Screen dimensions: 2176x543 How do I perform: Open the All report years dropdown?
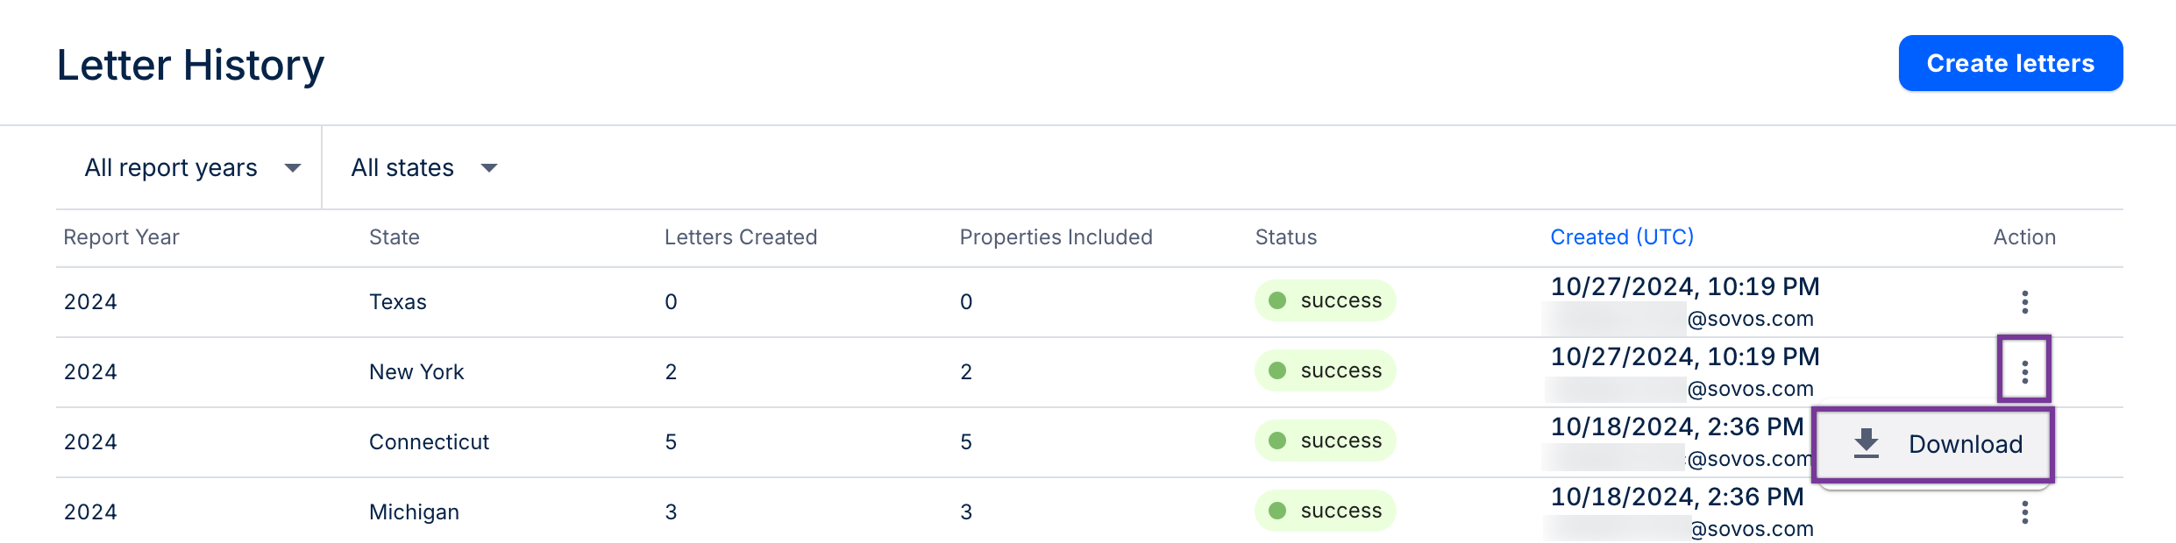point(192,167)
